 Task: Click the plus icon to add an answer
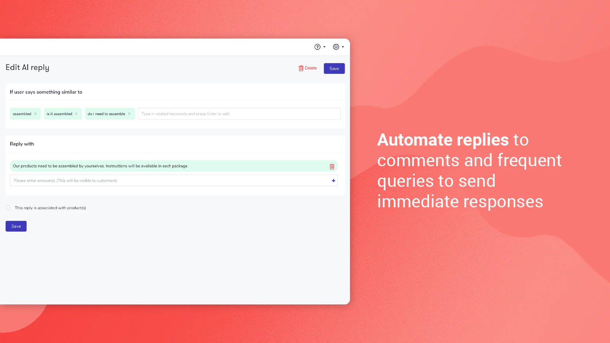[333, 181]
